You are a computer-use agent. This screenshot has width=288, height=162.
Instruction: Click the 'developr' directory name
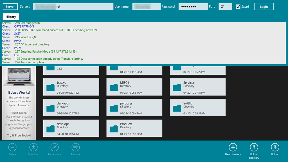pyautogui.click(x=63, y=124)
